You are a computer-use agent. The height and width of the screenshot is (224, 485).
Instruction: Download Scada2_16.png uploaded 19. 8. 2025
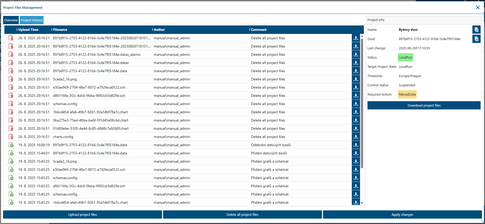pos(356,161)
